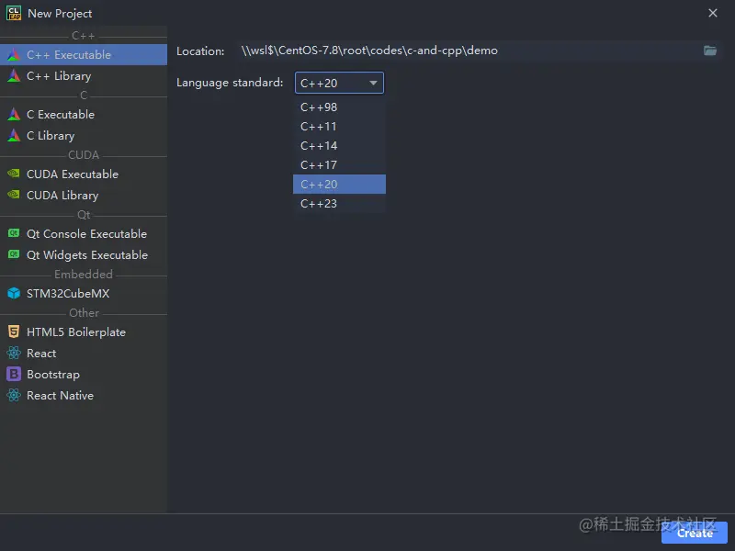The height and width of the screenshot is (551, 735).
Task: Choose C Library project type
Action: [x=84, y=135]
